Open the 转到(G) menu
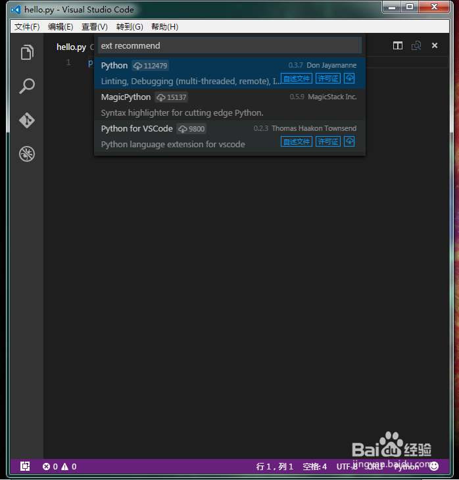 [130, 27]
